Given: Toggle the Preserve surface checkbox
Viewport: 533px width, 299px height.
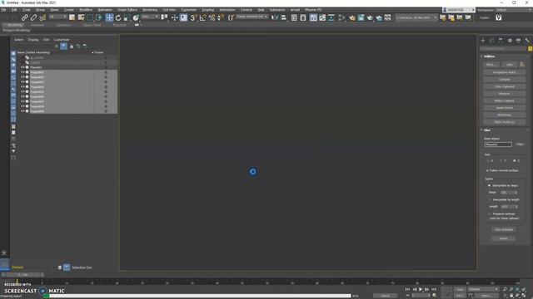Looking at the screenshot, I should [490, 214].
